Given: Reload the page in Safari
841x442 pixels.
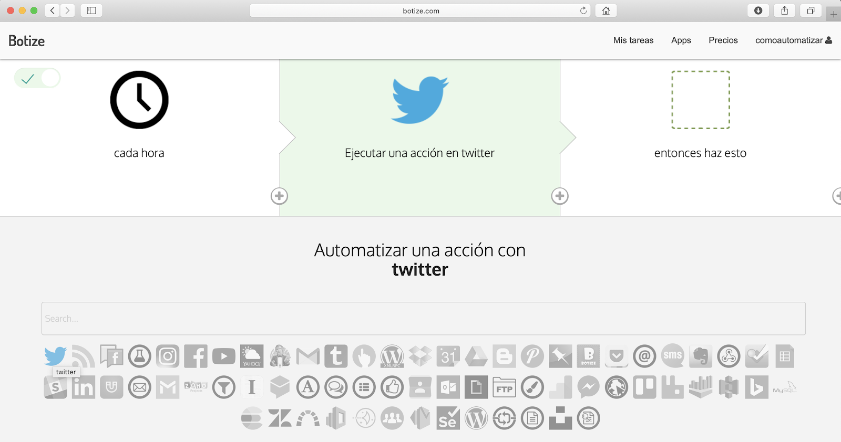Looking at the screenshot, I should (x=583, y=10).
